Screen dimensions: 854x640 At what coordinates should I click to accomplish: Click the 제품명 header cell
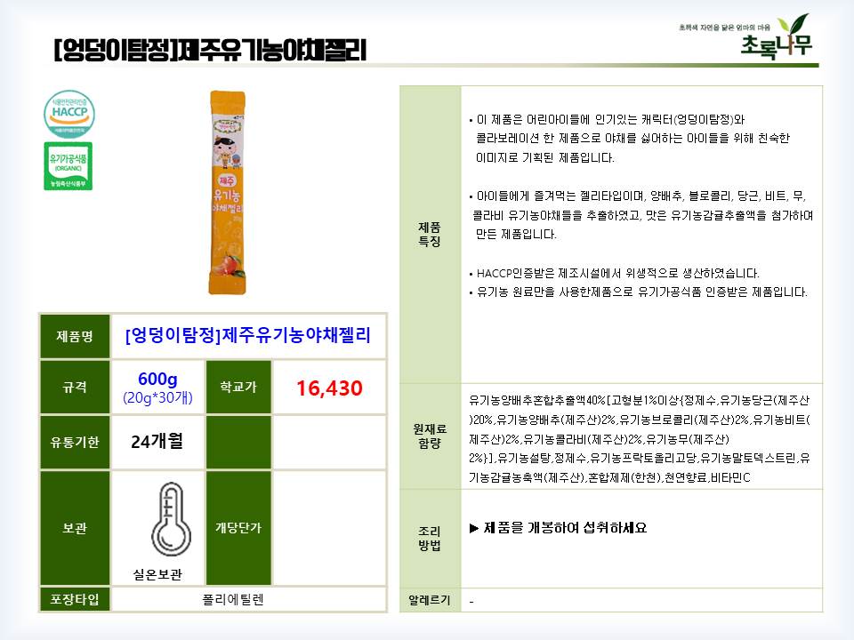click(75, 336)
